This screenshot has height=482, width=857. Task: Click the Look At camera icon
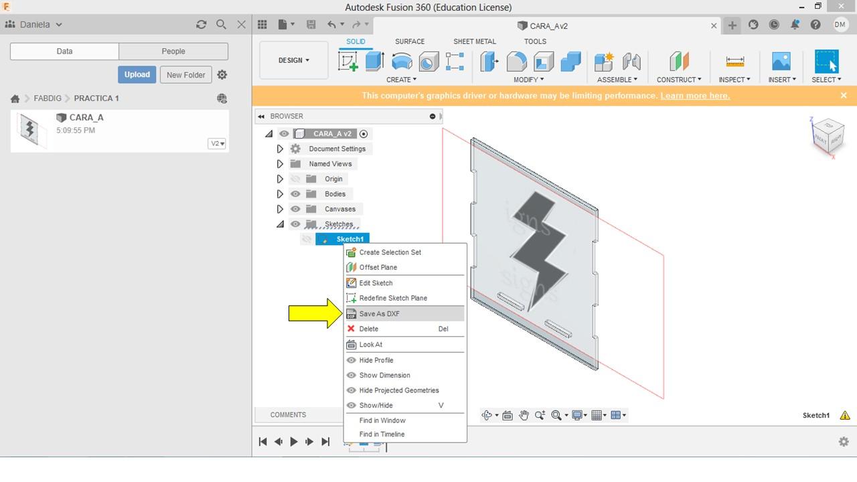click(x=508, y=415)
